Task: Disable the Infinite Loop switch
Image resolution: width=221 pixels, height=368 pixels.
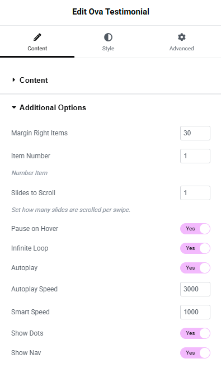Action: coord(195,248)
